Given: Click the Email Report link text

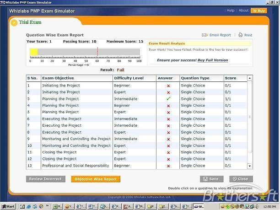Looking at the screenshot, I should [x=220, y=35].
